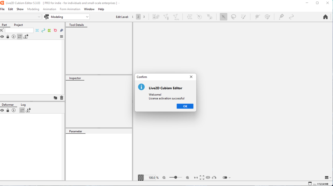Viewport: 333px width, 186px height.
Task: Click the circled arrow in Deformer panel
Action: pyautogui.click(x=13, y=110)
